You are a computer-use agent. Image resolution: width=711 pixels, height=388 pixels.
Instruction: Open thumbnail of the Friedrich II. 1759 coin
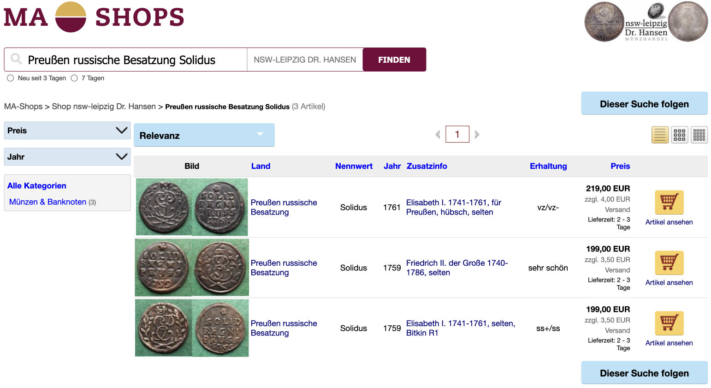(192, 268)
